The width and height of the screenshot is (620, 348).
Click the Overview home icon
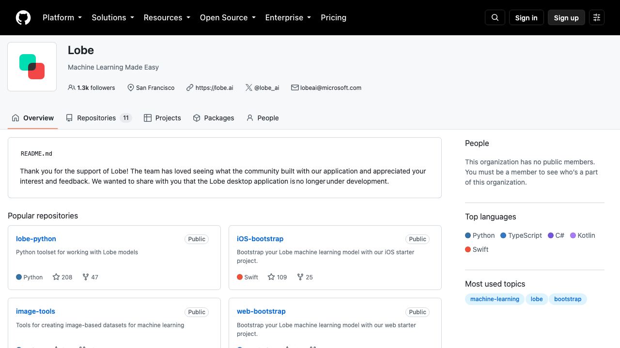click(x=15, y=118)
